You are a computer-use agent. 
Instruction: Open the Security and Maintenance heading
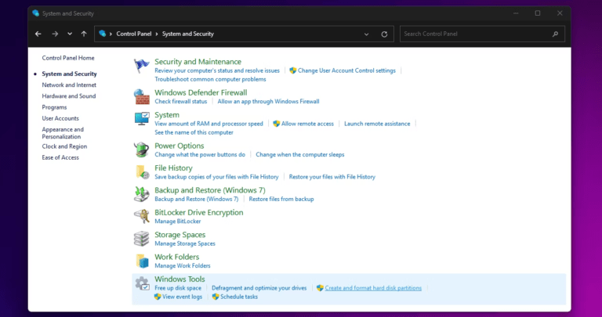[198, 61]
